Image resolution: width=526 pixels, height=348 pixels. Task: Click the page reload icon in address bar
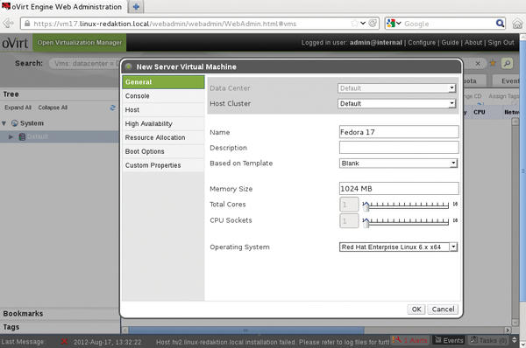(373, 23)
